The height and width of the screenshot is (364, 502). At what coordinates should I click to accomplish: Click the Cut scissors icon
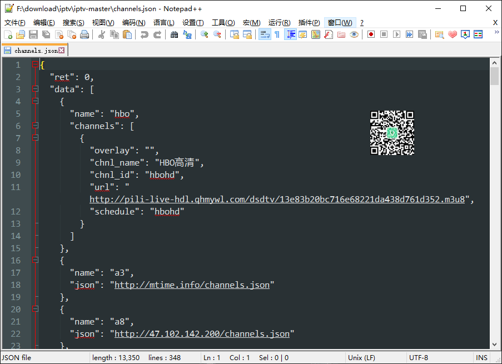pos(102,34)
